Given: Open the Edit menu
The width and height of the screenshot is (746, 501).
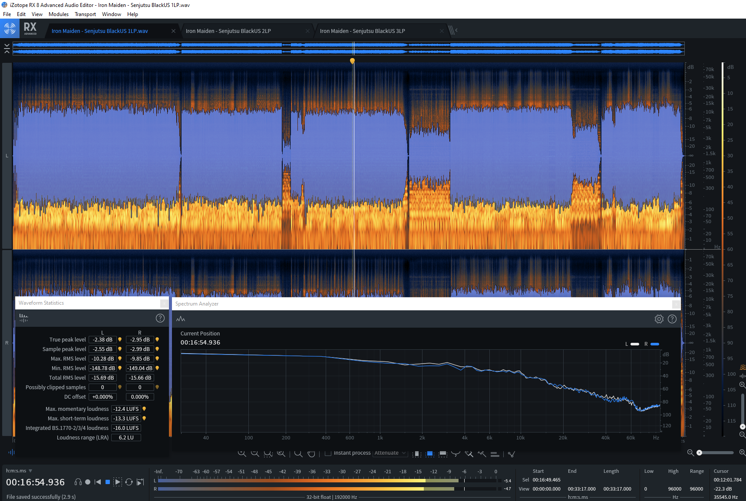Looking at the screenshot, I should pos(21,14).
